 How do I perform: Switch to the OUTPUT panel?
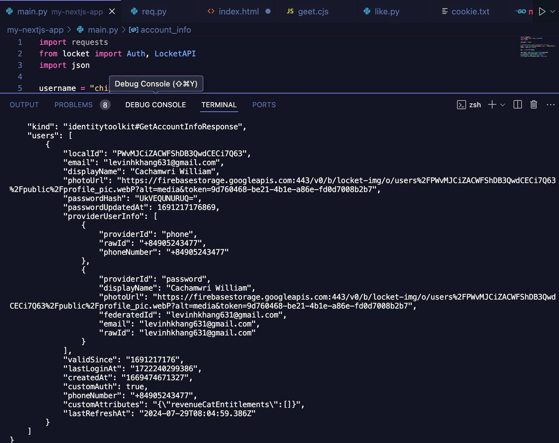click(24, 105)
